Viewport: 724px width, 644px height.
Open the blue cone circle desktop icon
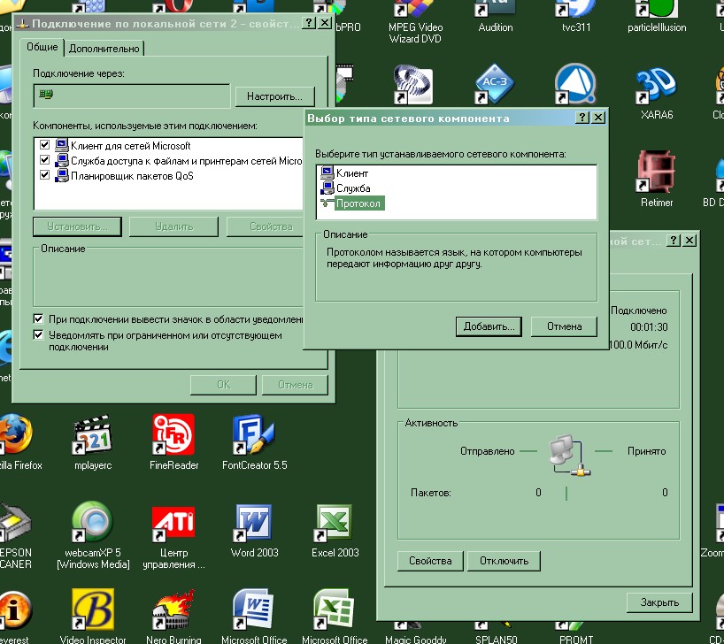coord(576,85)
